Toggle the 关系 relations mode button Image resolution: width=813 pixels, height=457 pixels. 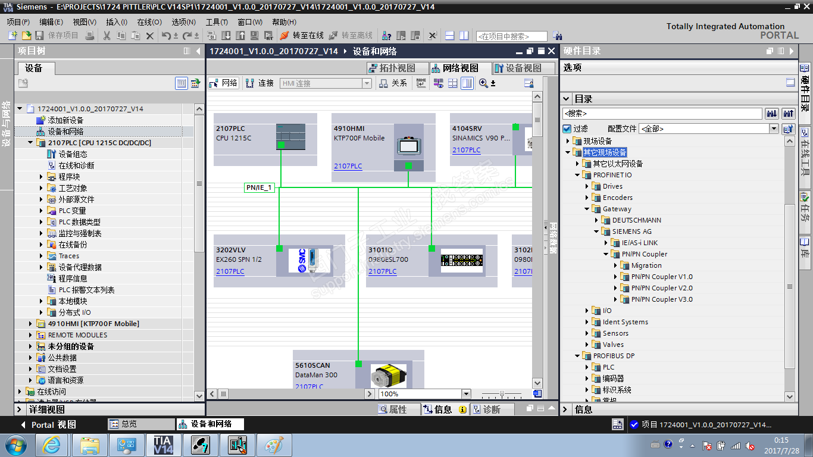tap(393, 83)
